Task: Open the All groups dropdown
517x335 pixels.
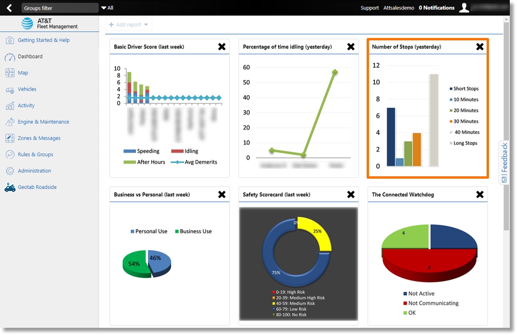Action: [107, 8]
